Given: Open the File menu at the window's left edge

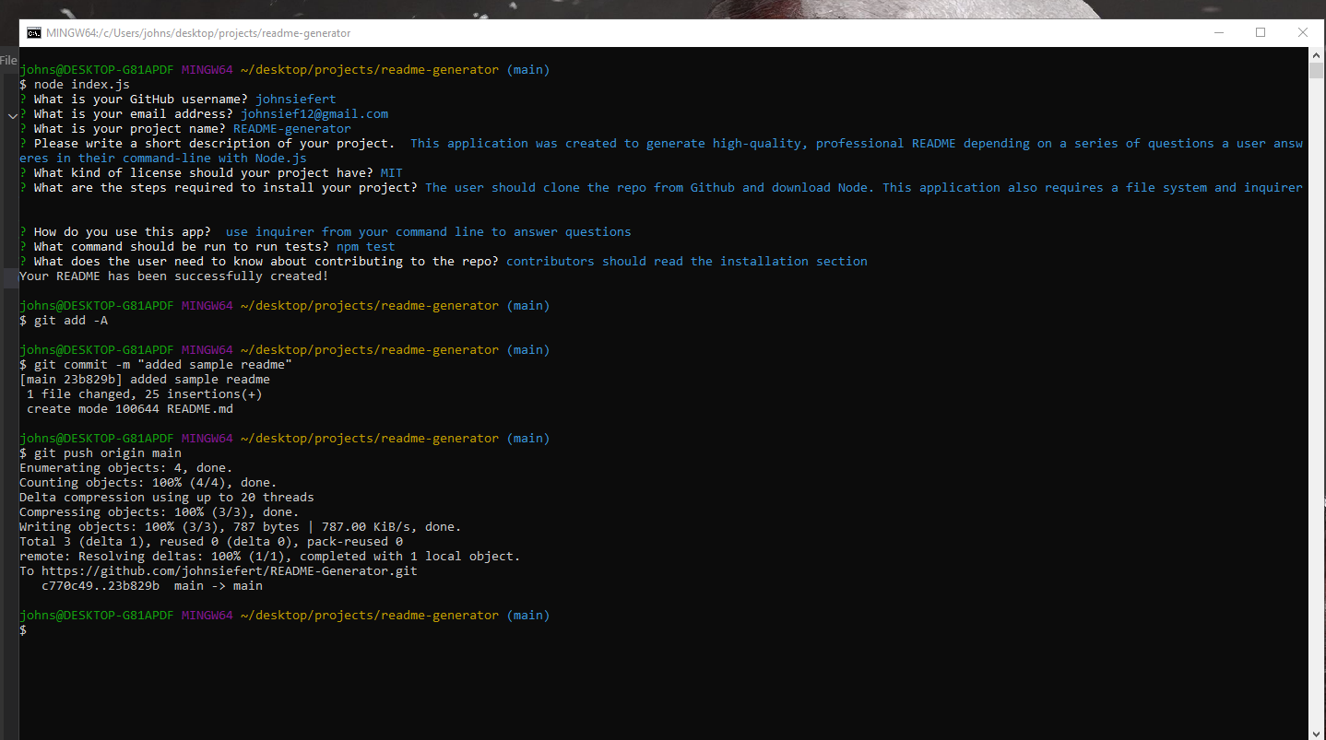Looking at the screenshot, I should 8,60.
